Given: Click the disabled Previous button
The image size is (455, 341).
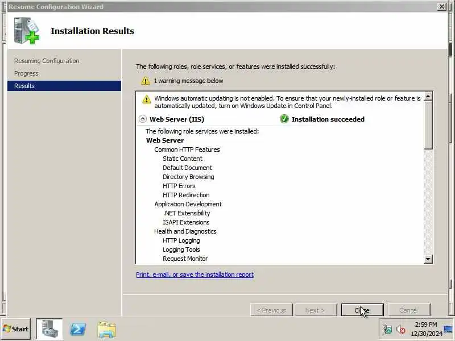Looking at the screenshot, I should (x=271, y=310).
